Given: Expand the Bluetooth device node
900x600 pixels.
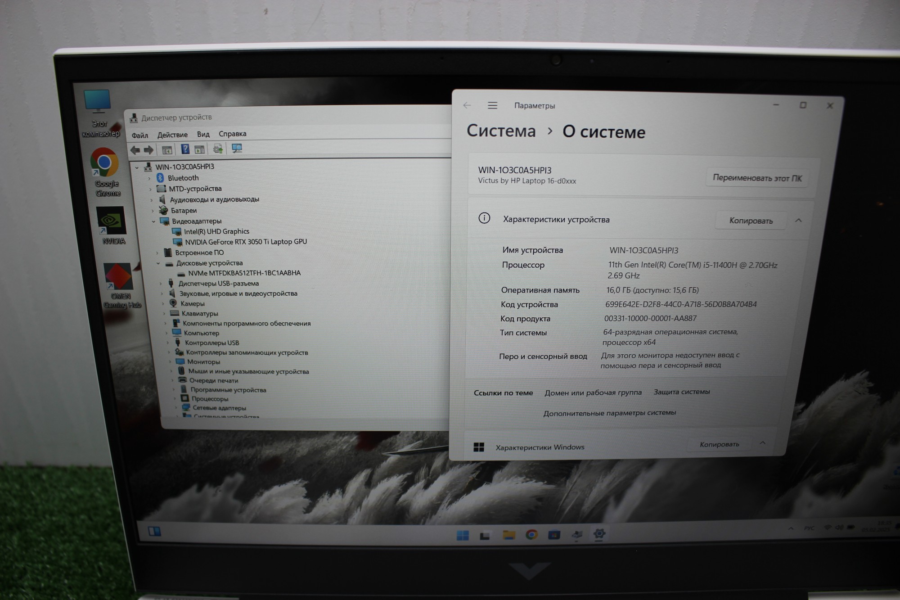Looking at the screenshot, I should click(149, 178).
